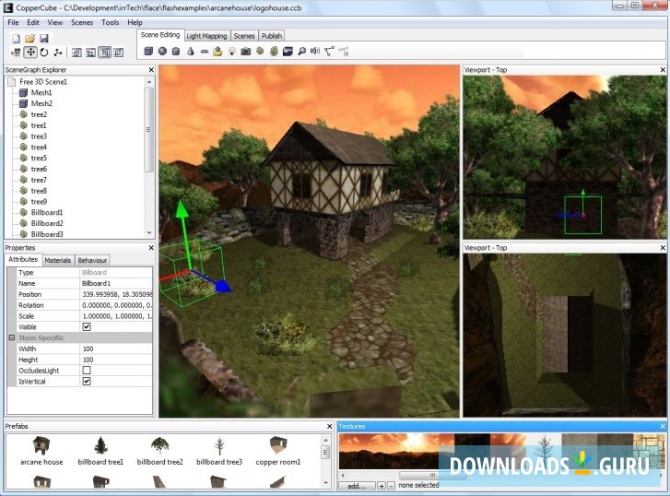Click the Prefabs scrollbar down arrow
Image resolution: width=670 pixels, height=496 pixels.
coord(325,483)
